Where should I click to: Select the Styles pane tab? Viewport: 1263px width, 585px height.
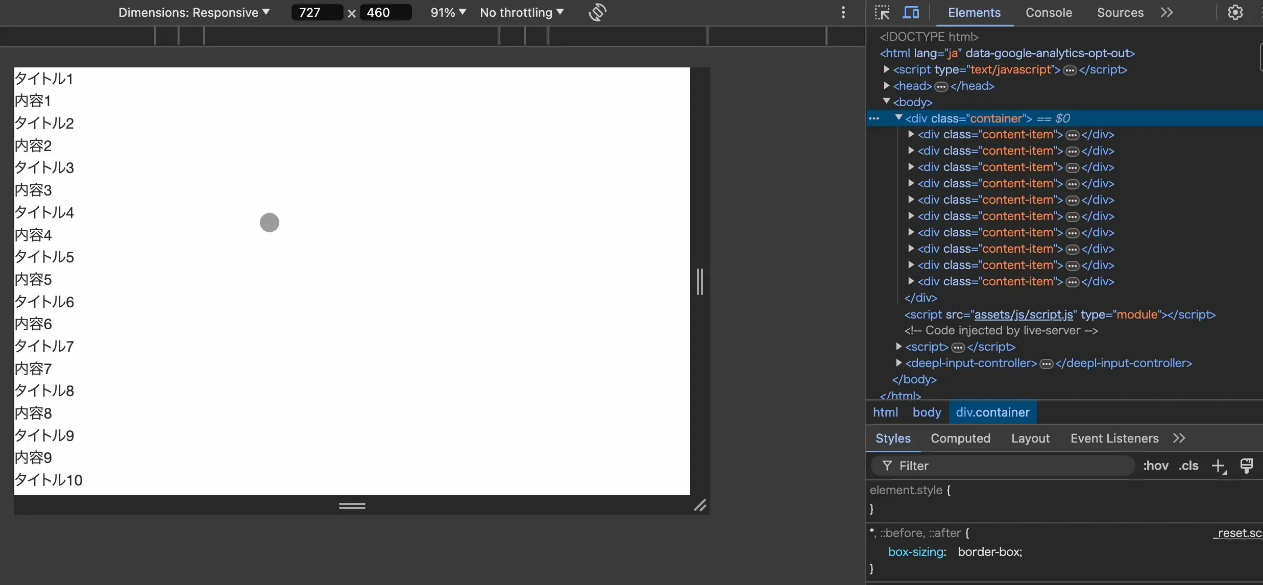tap(893, 438)
